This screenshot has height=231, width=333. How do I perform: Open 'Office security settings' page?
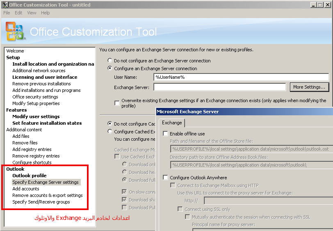click(35, 97)
